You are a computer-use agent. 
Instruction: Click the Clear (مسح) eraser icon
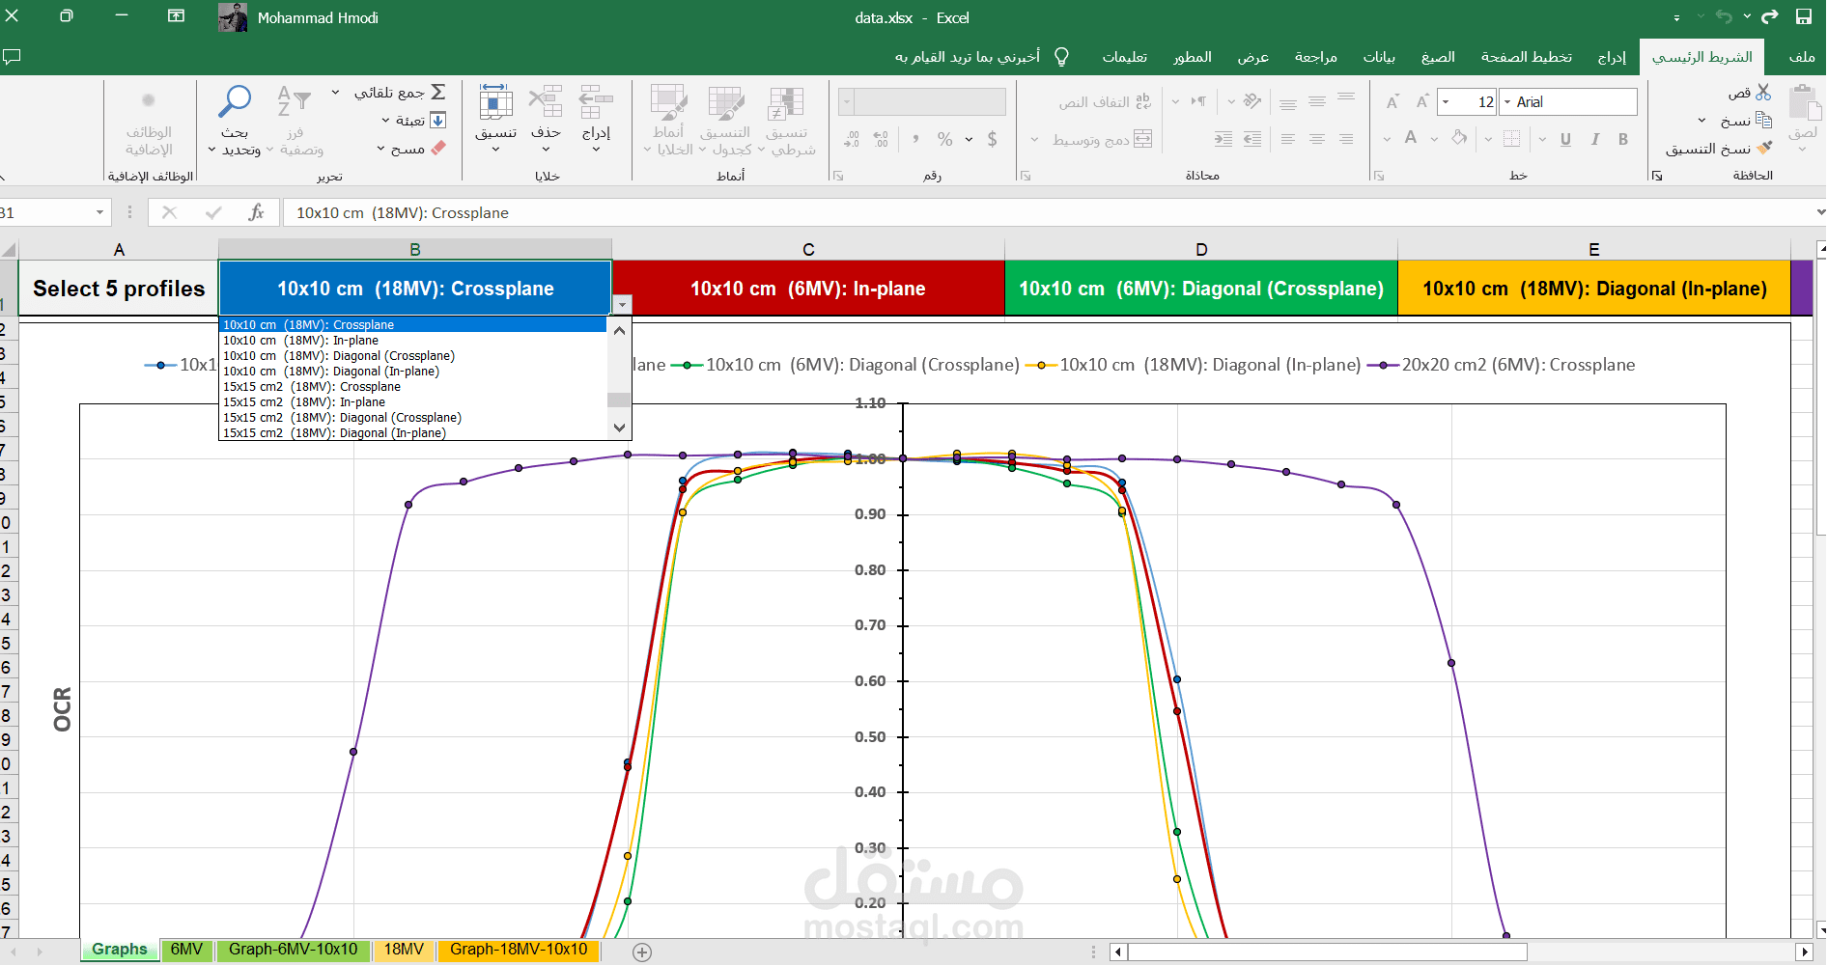[x=438, y=149]
